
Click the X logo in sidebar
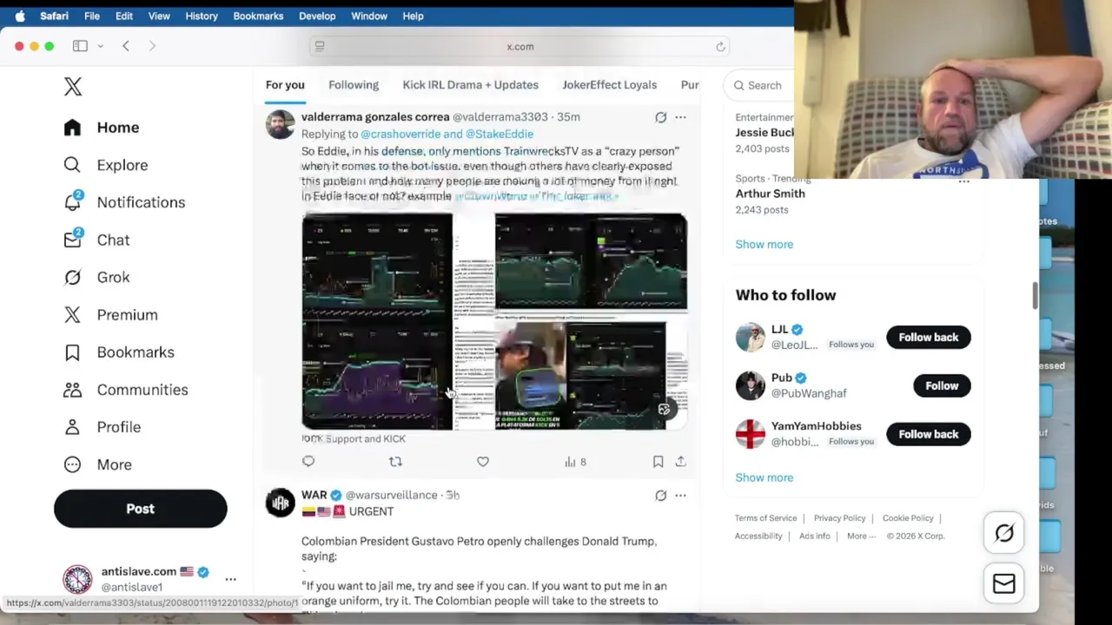tap(73, 86)
